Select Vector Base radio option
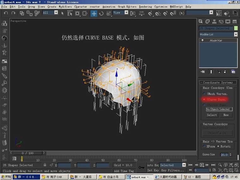This screenshot has width=240, height=180. [x=204, y=105]
